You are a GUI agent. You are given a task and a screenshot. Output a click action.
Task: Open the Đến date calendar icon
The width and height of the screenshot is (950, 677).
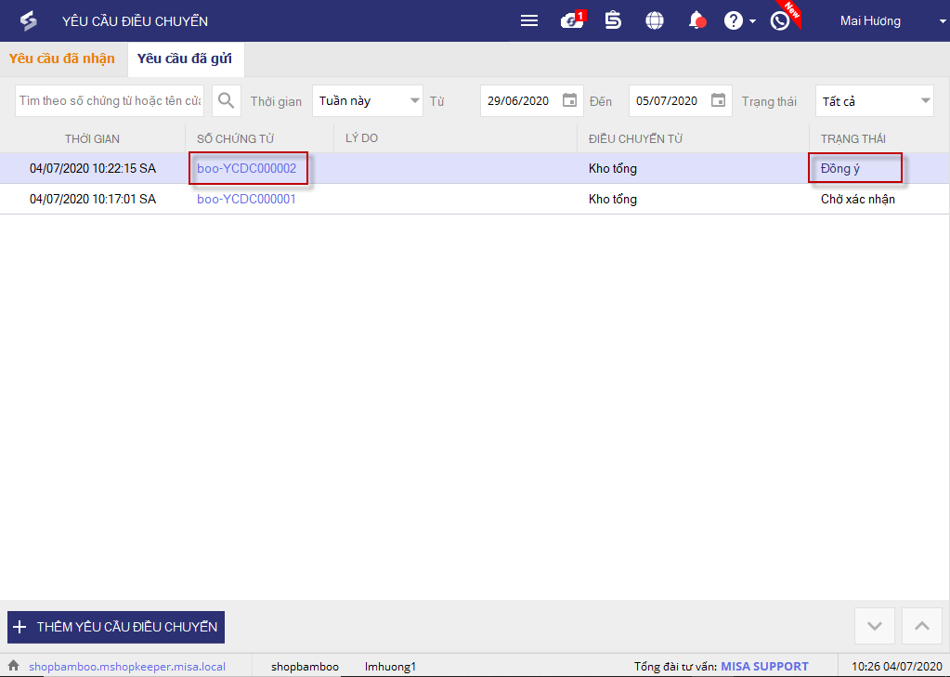718,100
